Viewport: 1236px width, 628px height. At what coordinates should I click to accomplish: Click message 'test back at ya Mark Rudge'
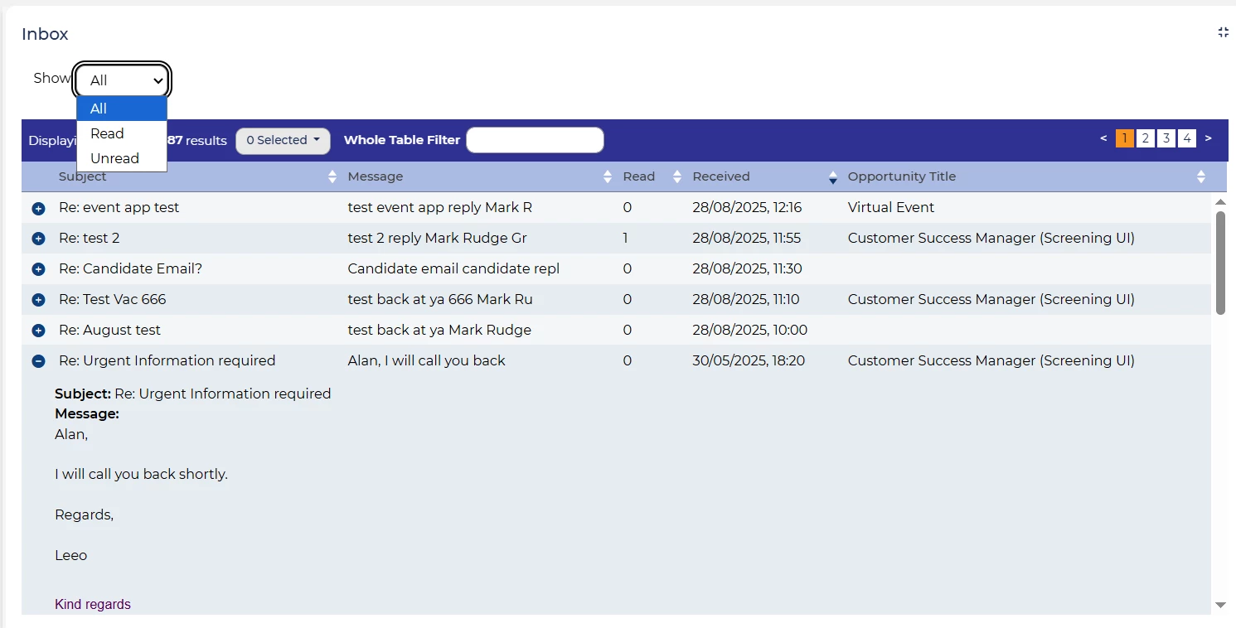440,331
